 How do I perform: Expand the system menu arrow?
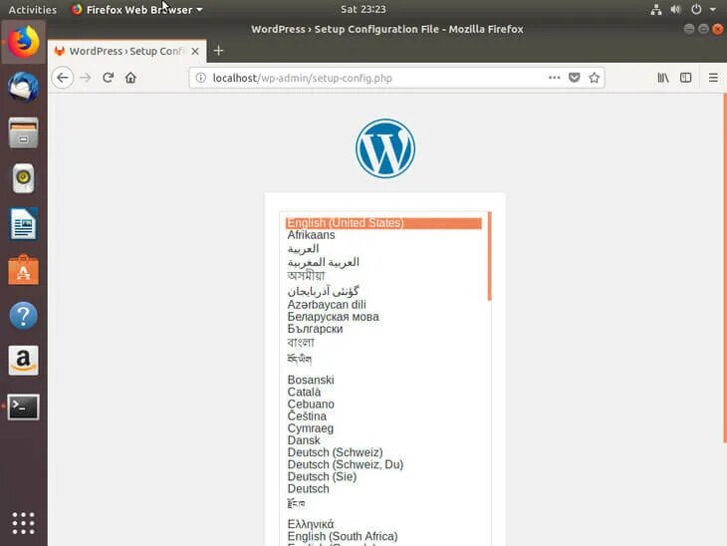(x=713, y=9)
